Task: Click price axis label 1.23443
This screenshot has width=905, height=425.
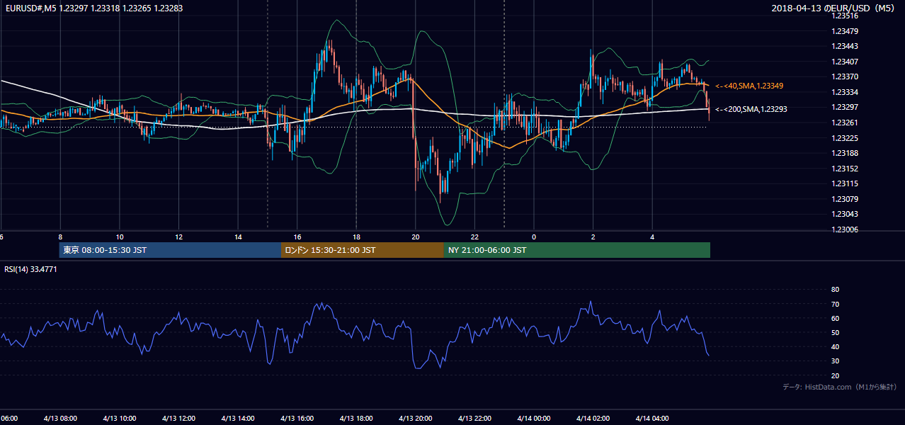Action: pyautogui.click(x=845, y=46)
